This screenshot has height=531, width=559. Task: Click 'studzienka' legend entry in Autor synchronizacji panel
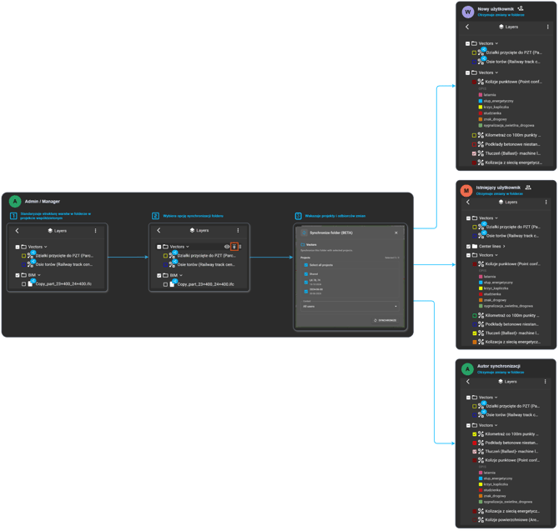[x=492, y=490]
